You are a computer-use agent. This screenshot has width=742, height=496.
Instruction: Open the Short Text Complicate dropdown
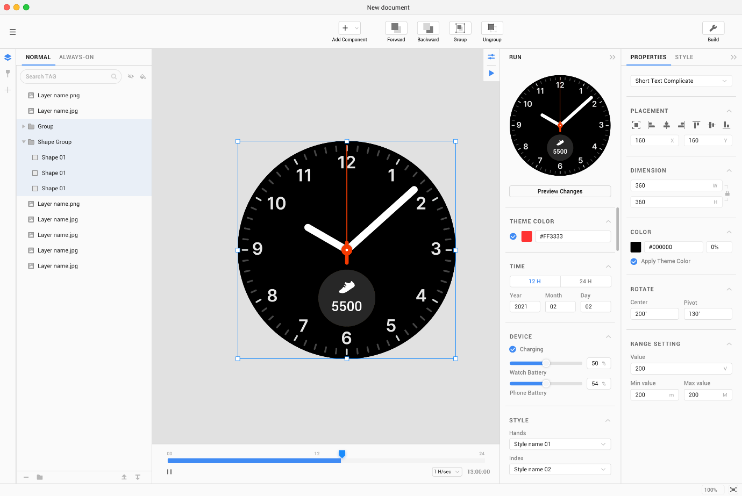tap(680, 81)
